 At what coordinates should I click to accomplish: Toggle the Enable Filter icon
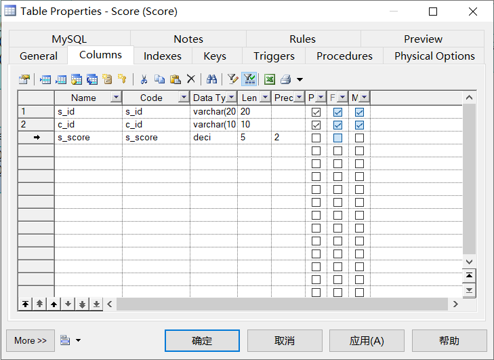249,79
